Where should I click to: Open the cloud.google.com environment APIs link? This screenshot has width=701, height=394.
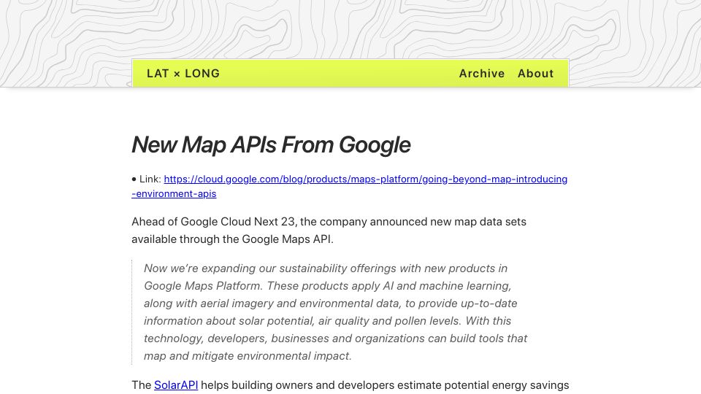349,186
